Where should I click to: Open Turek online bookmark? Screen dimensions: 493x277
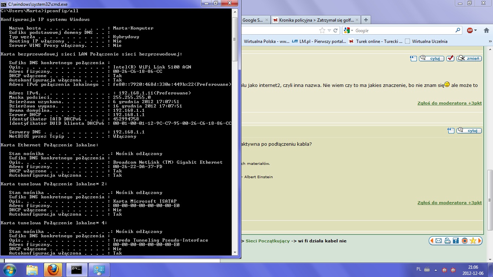coord(375,41)
